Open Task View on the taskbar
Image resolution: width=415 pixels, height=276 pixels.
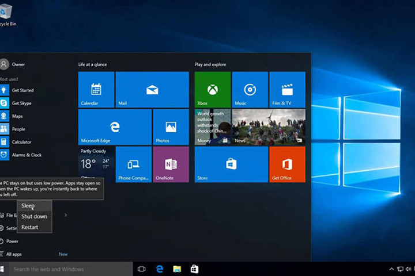[142, 269]
